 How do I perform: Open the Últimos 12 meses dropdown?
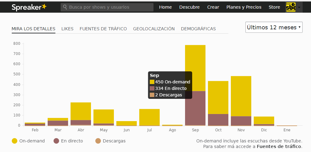(274, 27)
